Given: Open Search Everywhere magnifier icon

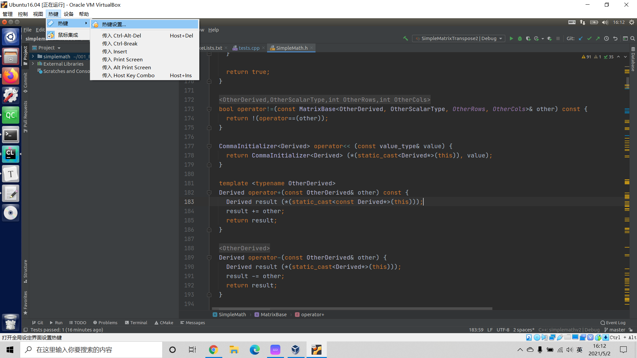Looking at the screenshot, I should coord(633,38).
